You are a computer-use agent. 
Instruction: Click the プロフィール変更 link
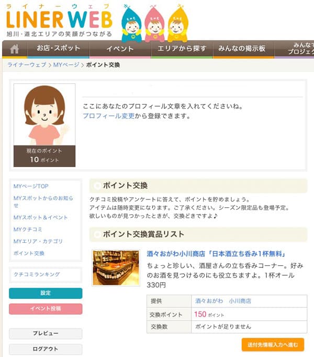point(109,116)
